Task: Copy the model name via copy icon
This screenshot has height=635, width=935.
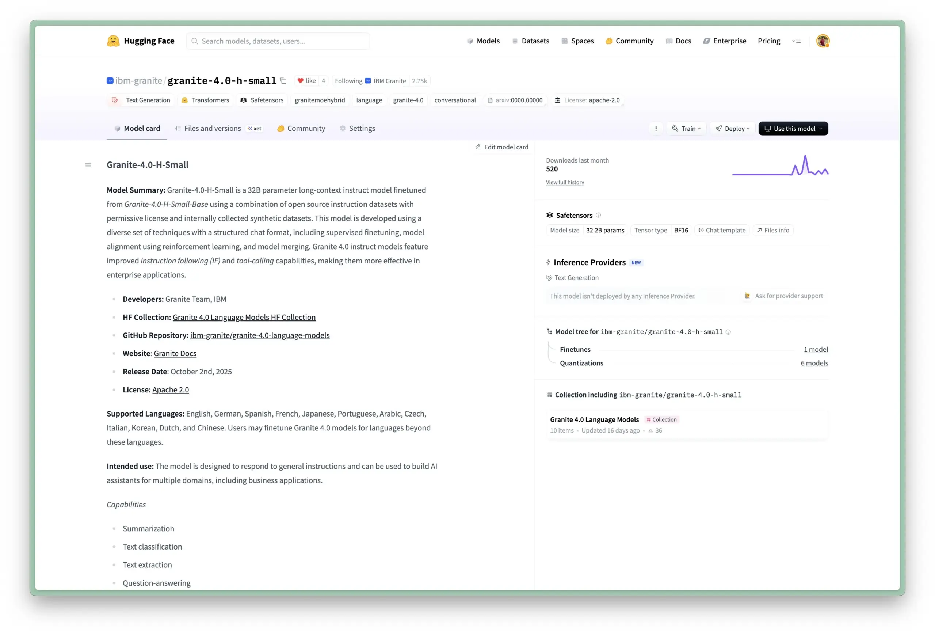Action: click(283, 80)
